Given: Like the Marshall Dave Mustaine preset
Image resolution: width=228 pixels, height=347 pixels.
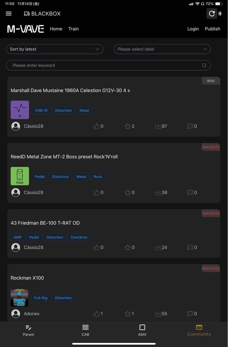Looking at the screenshot, I should (97, 126).
